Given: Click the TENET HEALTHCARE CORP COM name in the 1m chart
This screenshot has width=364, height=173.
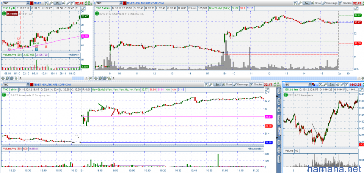Looking at the screenshot, I should point(52,85).
